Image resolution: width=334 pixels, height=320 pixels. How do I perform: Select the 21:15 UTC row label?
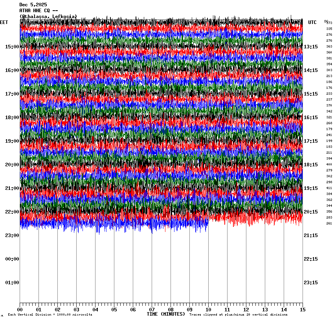click(x=311, y=235)
